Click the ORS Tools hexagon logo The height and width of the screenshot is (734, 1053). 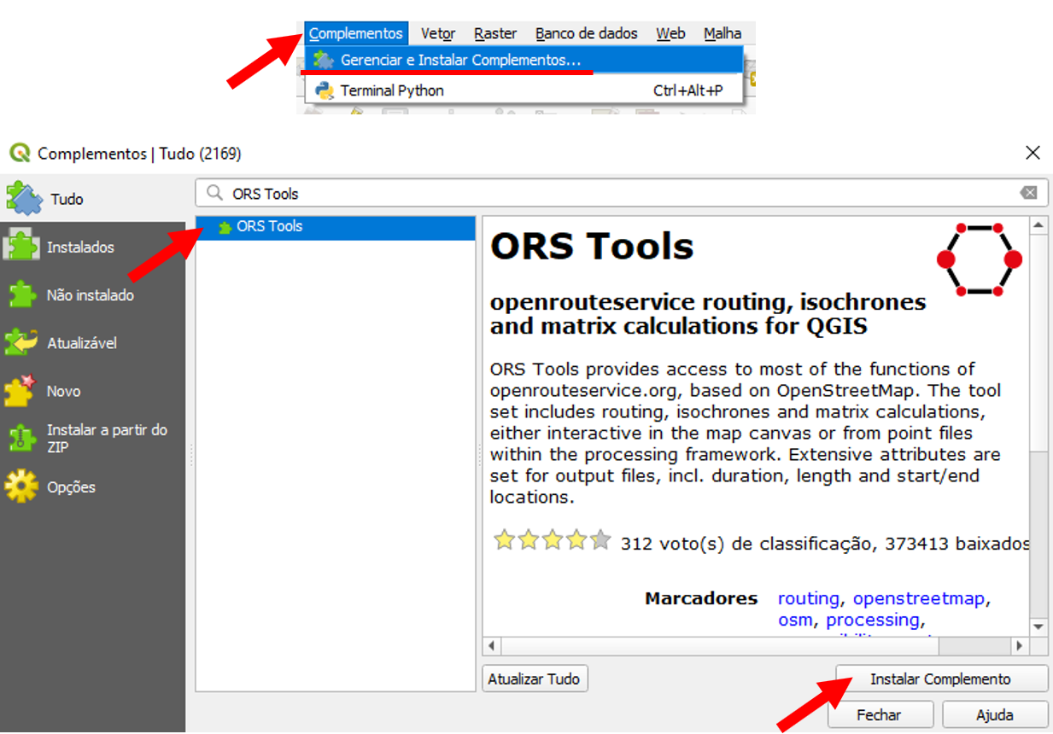tap(979, 259)
